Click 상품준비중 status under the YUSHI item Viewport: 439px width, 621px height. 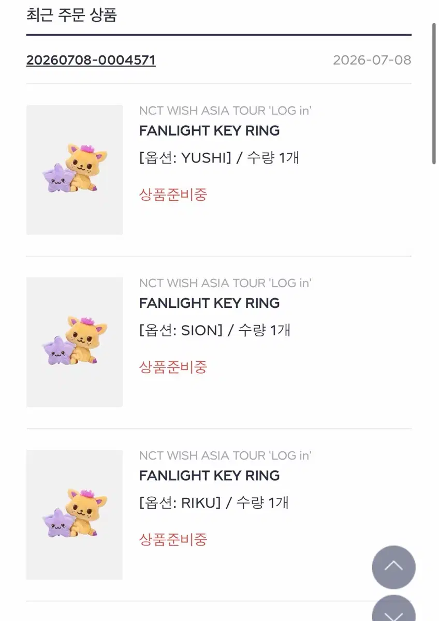(x=173, y=195)
